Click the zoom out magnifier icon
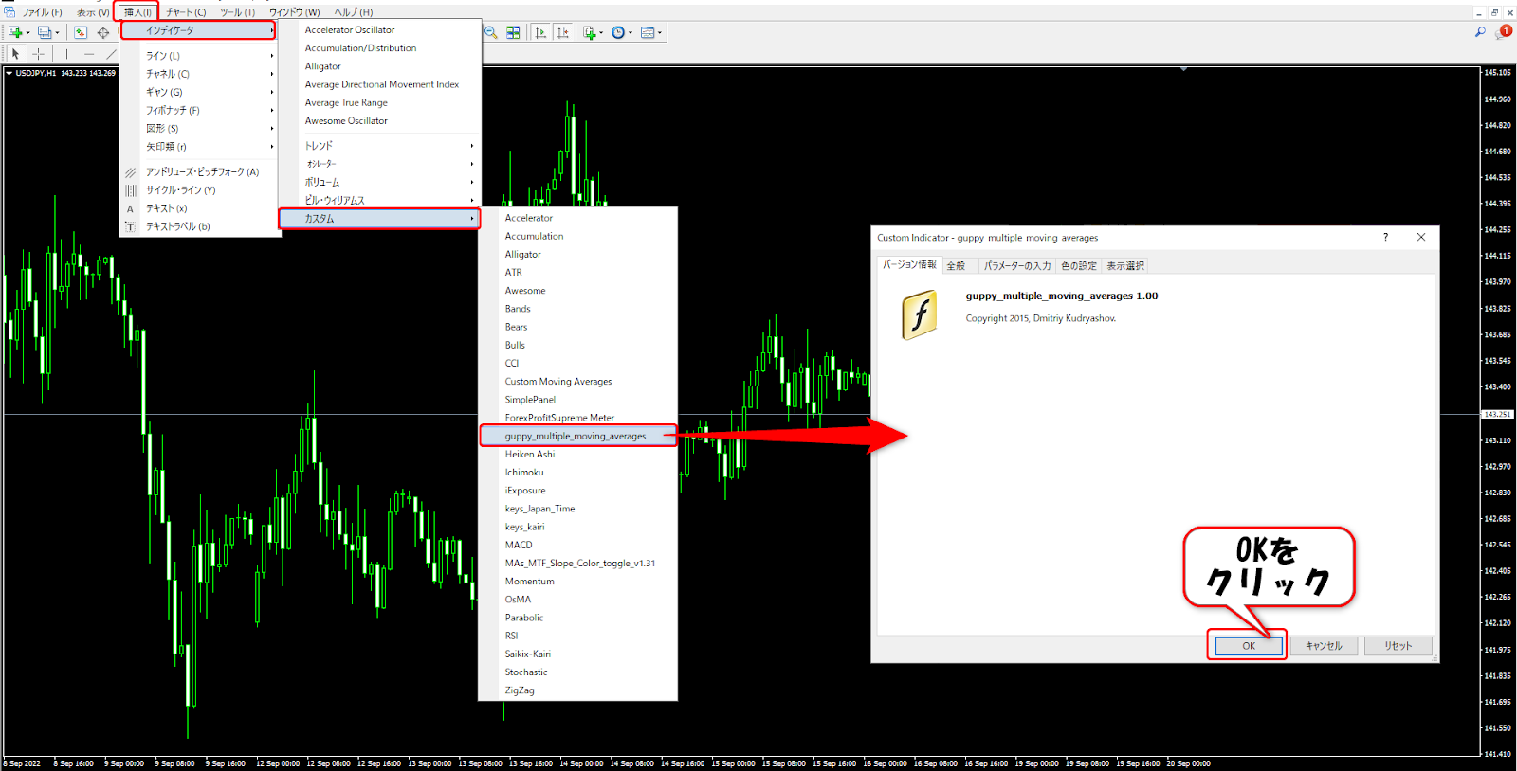This screenshot has width=1517, height=771. [x=491, y=32]
